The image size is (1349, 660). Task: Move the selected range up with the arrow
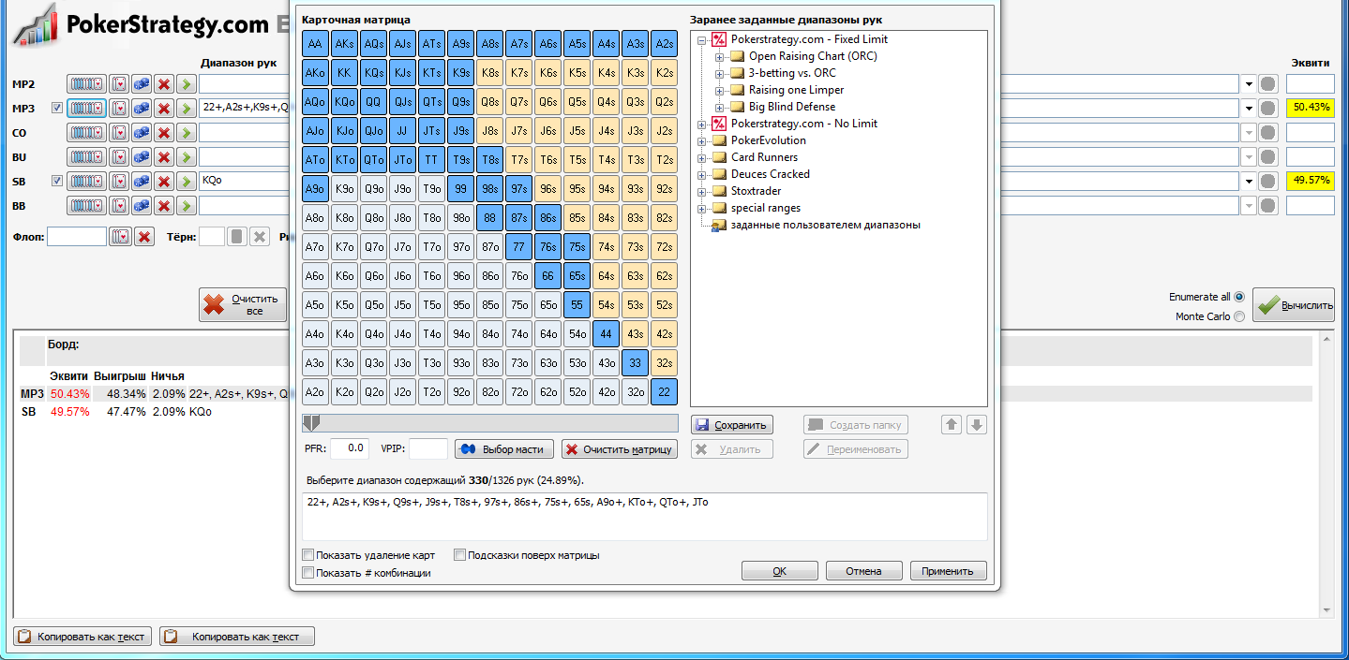(x=952, y=425)
